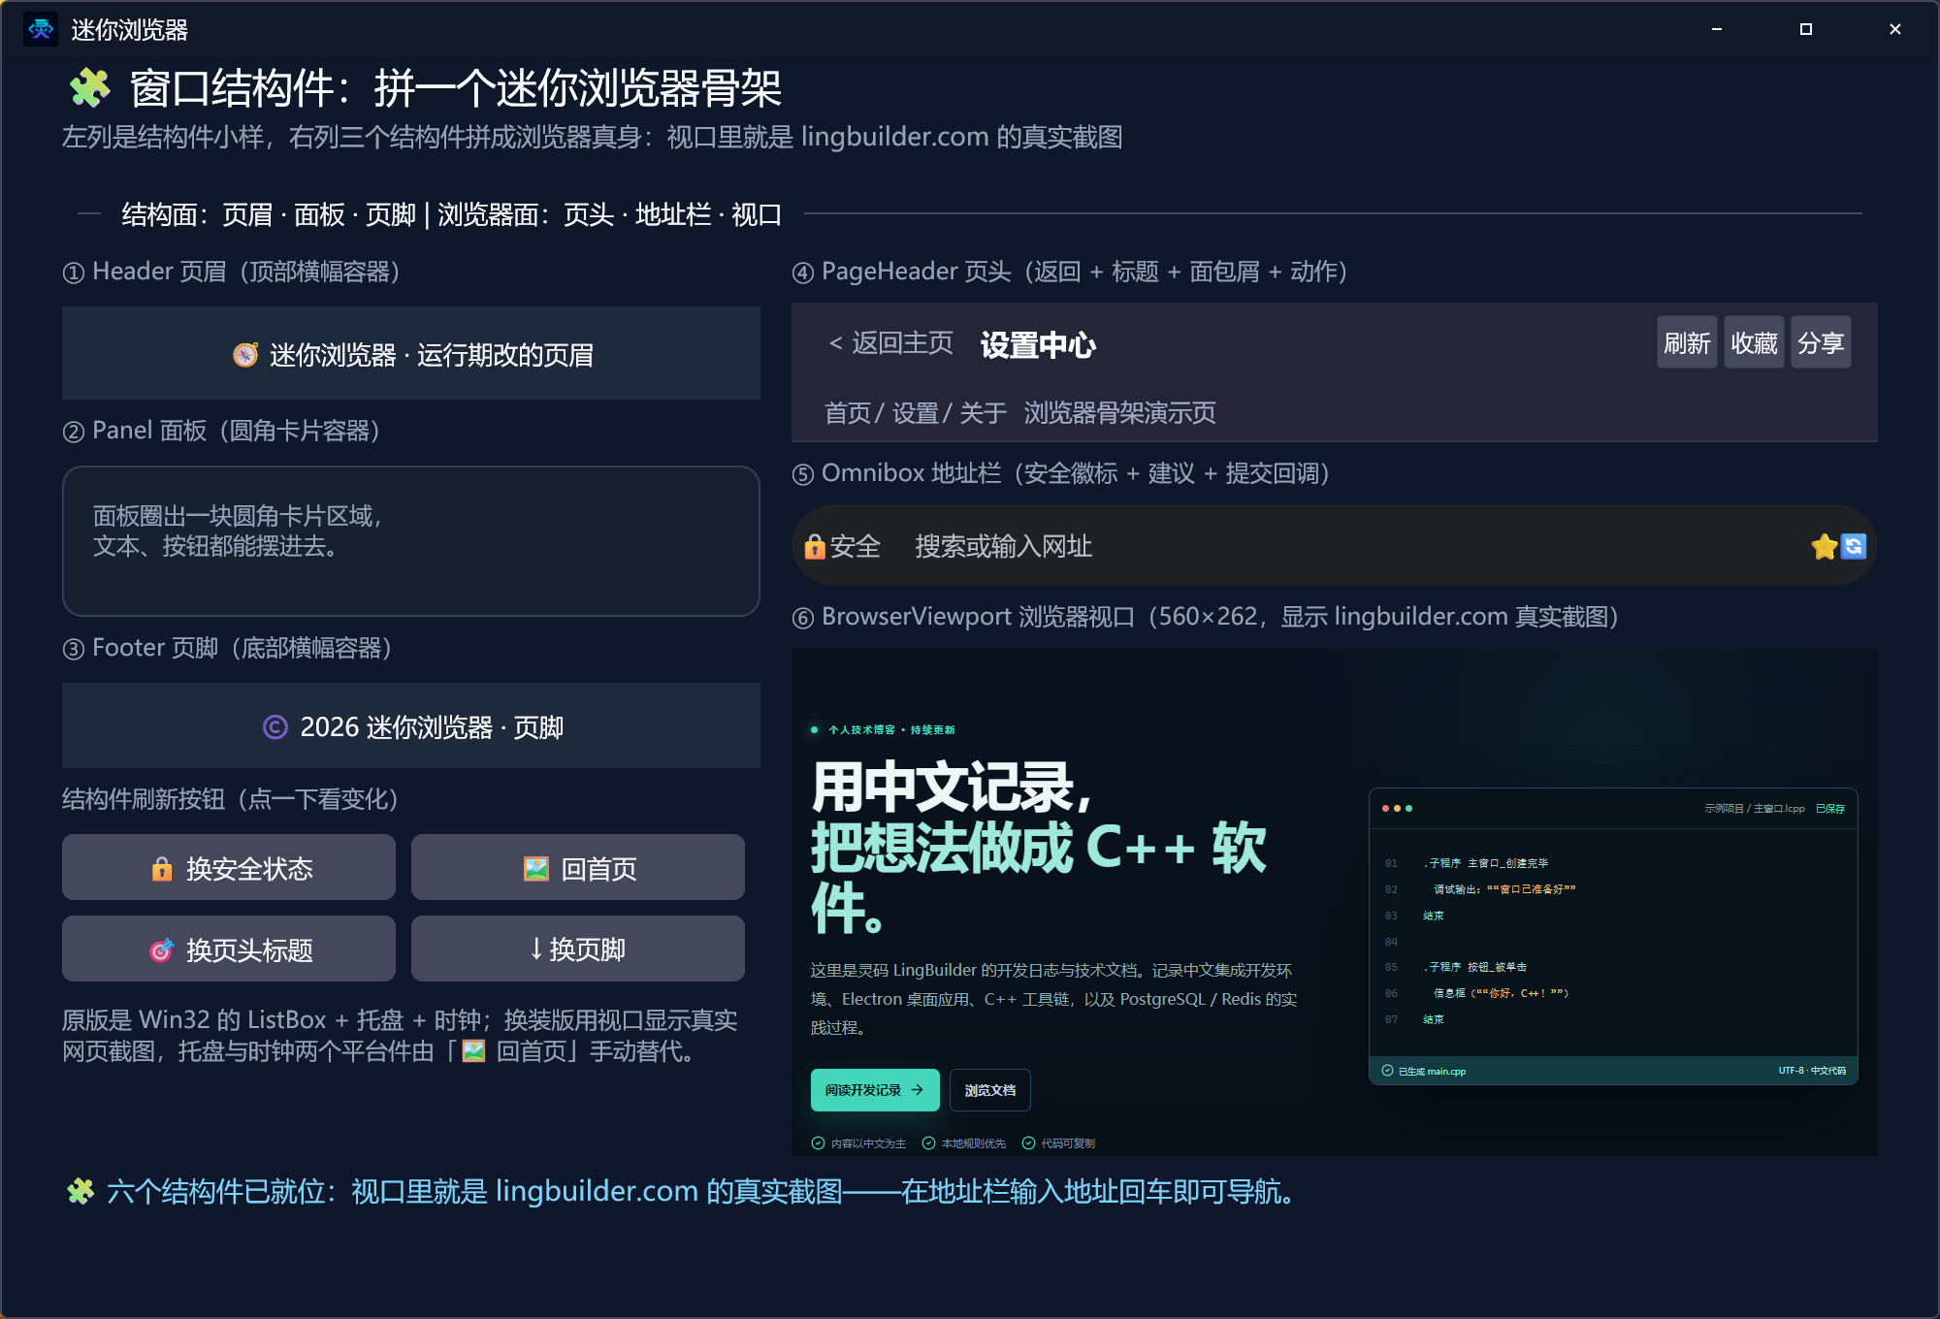
Task: Click the 浏览器骨架演示页 subtitle text
Action: (1119, 413)
